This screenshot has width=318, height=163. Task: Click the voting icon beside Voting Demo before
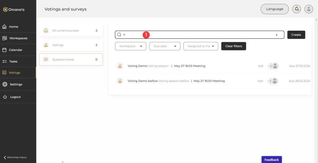click(120, 81)
